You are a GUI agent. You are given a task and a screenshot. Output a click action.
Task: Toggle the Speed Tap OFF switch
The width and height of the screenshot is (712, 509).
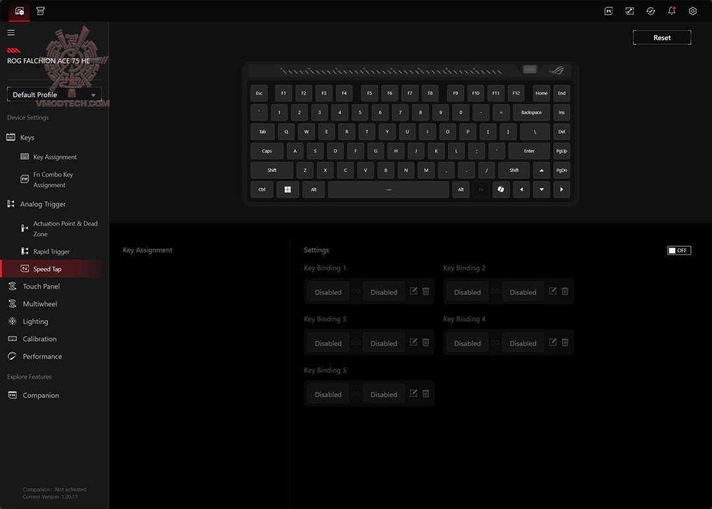pos(679,250)
